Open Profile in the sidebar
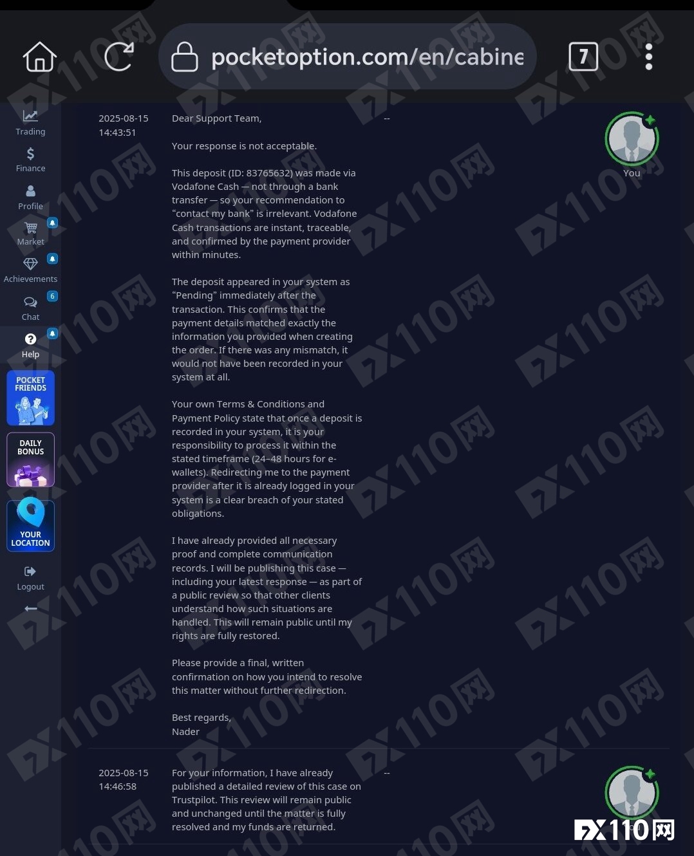The width and height of the screenshot is (694, 856). (30, 198)
